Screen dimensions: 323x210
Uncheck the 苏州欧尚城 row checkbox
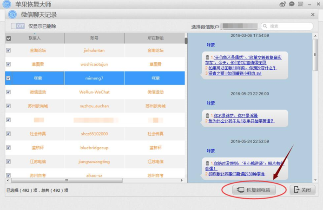click(8, 106)
